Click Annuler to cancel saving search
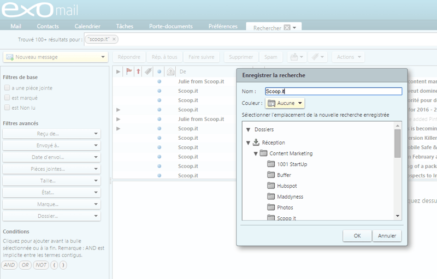Image resolution: width=437 pixels, height=279 pixels. [x=387, y=235]
